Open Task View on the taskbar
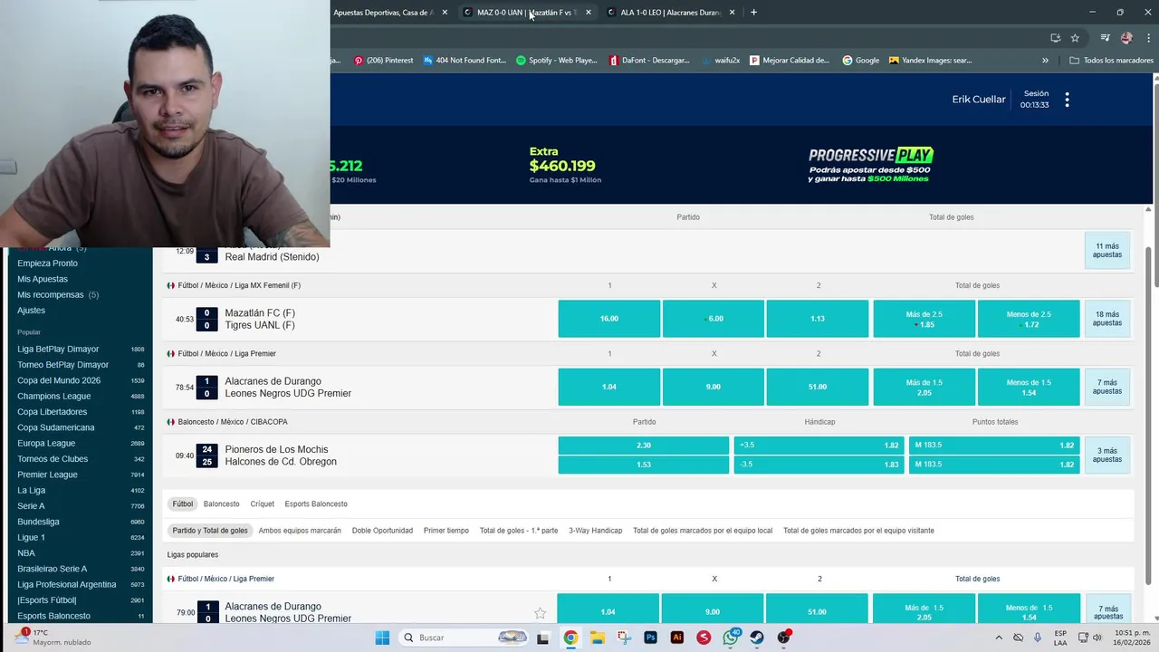 (x=543, y=638)
